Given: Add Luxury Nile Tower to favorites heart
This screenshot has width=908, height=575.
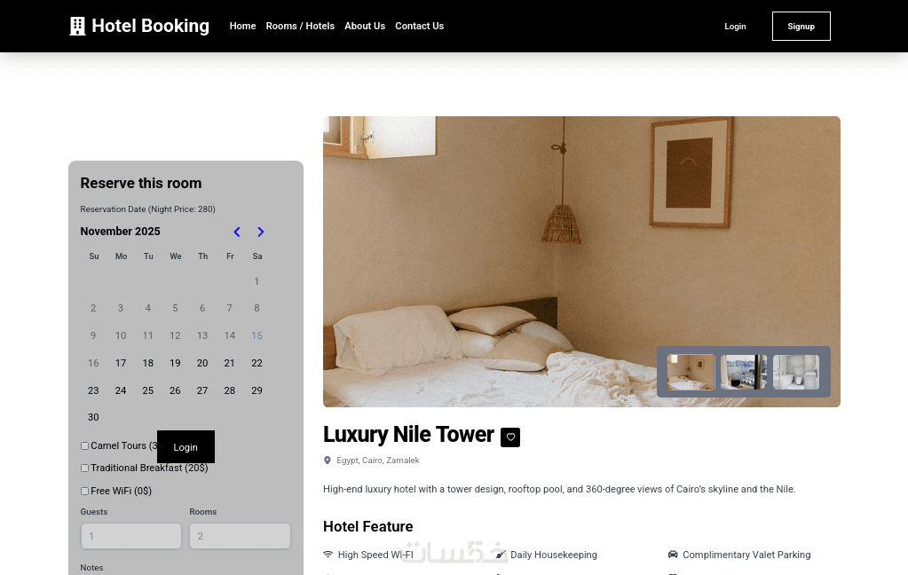Looking at the screenshot, I should pyautogui.click(x=510, y=437).
